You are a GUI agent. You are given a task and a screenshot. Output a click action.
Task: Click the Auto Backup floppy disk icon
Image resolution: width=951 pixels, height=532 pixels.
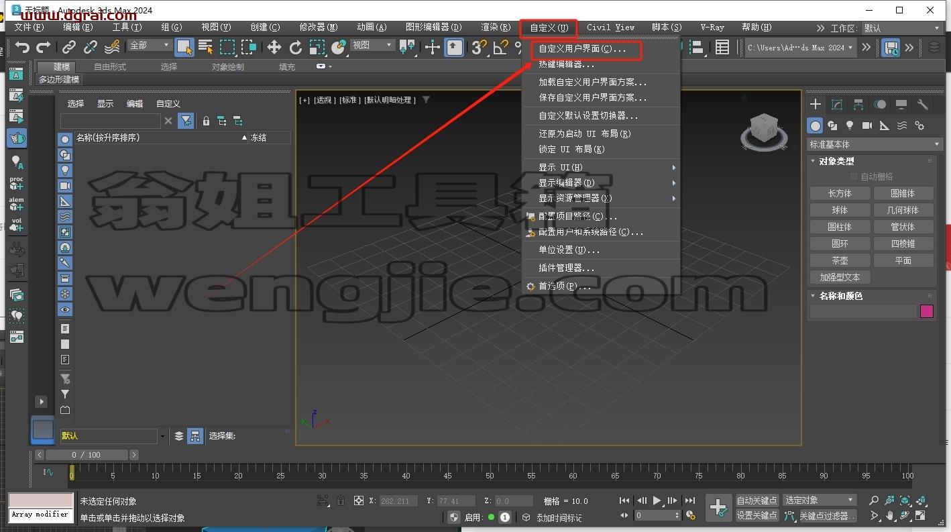tap(891, 48)
